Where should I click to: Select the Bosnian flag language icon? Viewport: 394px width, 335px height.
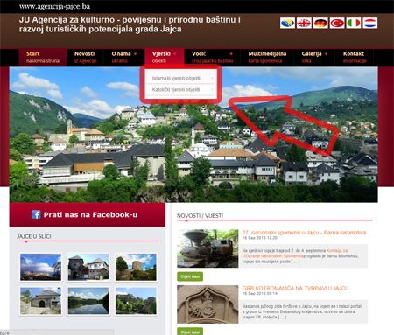click(x=287, y=23)
